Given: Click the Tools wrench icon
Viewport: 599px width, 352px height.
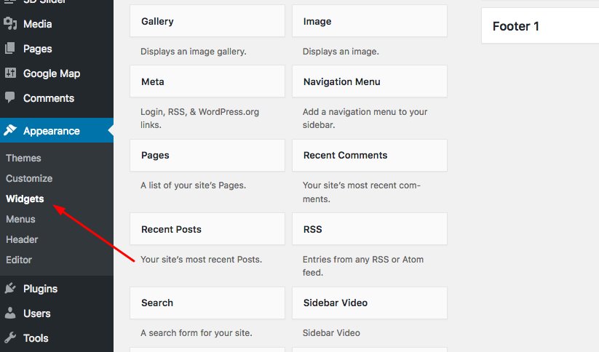Looking at the screenshot, I should [10, 338].
